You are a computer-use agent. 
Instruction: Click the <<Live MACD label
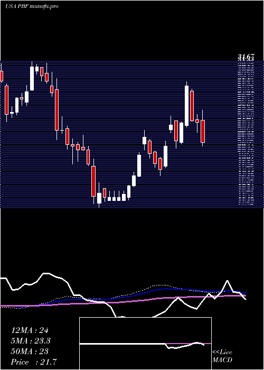click(222, 356)
